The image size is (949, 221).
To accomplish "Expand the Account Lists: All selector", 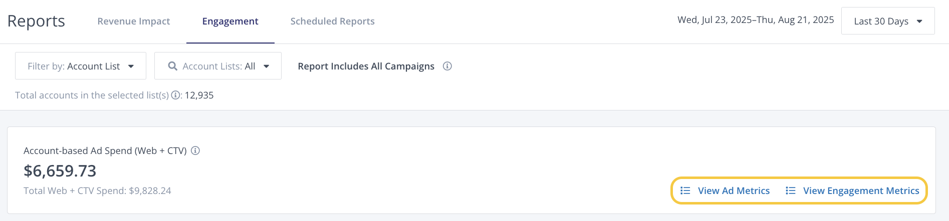I will [x=218, y=66].
